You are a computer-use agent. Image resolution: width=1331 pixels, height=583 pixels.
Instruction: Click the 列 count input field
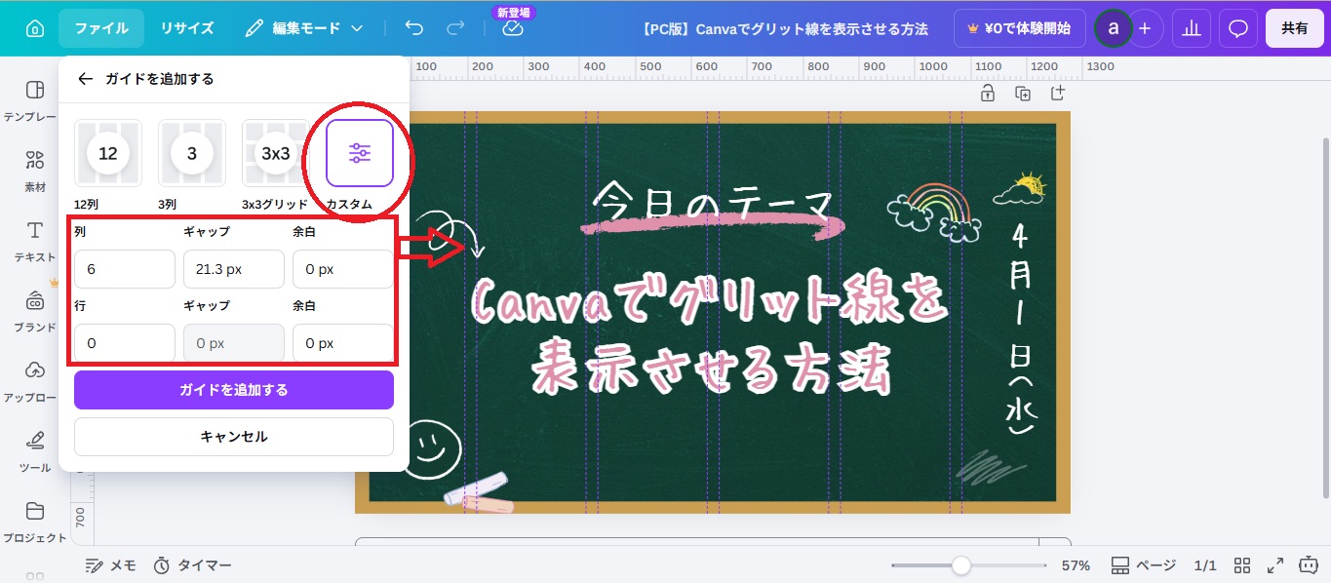tap(125, 269)
